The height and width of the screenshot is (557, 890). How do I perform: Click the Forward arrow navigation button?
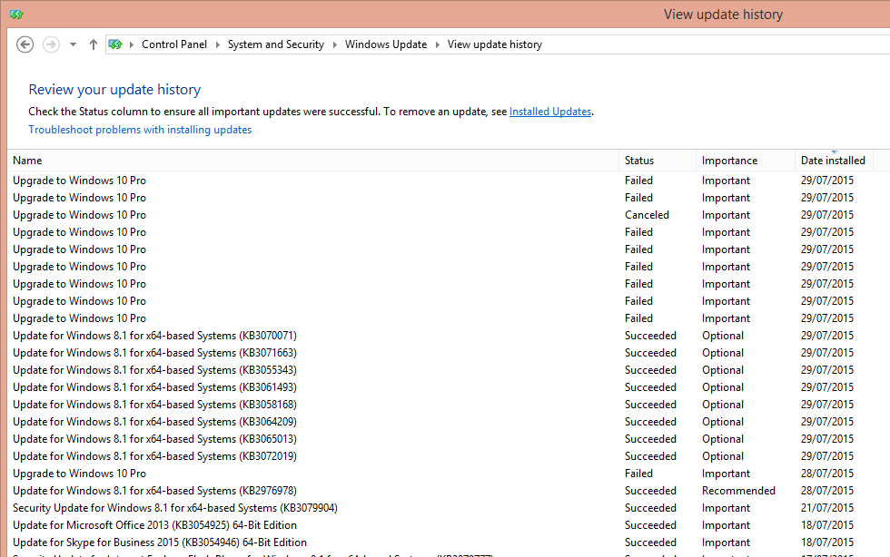51,44
